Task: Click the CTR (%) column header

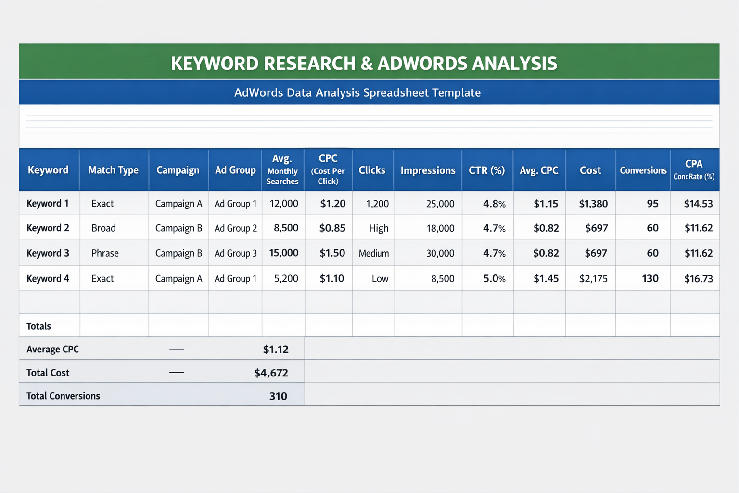Action: [487, 170]
